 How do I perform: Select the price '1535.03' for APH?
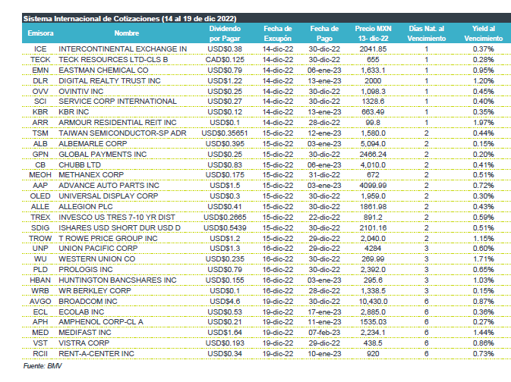pos(373,322)
